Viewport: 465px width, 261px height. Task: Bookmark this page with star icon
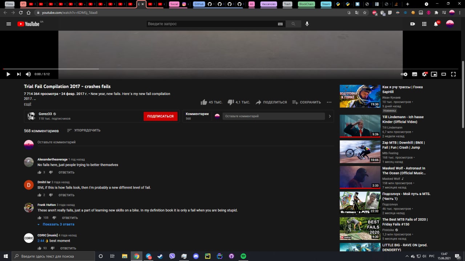(x=365, y=12)
